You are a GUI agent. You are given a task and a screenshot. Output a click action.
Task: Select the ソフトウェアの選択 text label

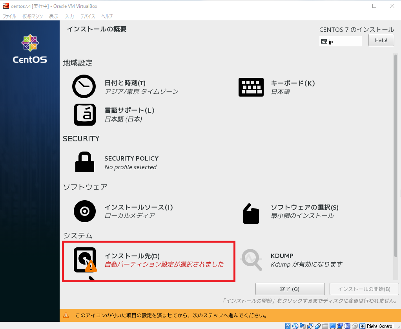click(x=304, y=207)
